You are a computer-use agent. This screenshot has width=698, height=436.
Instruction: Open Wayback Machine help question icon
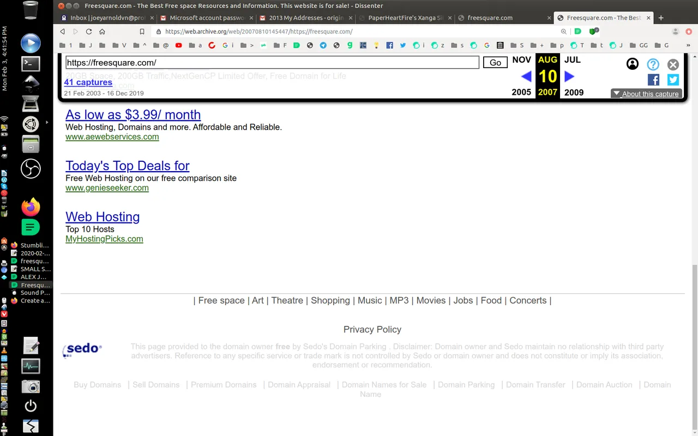pos(653,64)
